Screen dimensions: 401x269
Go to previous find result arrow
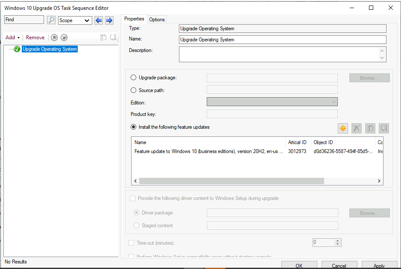click(99, 20)
